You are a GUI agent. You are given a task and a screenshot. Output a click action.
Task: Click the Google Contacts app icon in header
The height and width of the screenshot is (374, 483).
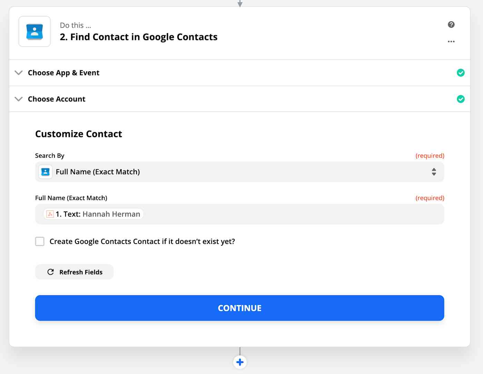(x=34, y=31)
